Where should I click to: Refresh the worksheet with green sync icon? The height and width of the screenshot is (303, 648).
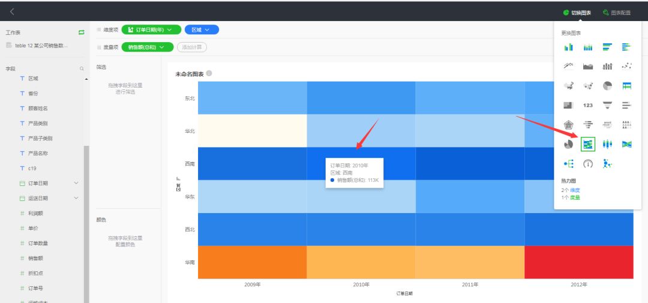click(x=82, y=32)
